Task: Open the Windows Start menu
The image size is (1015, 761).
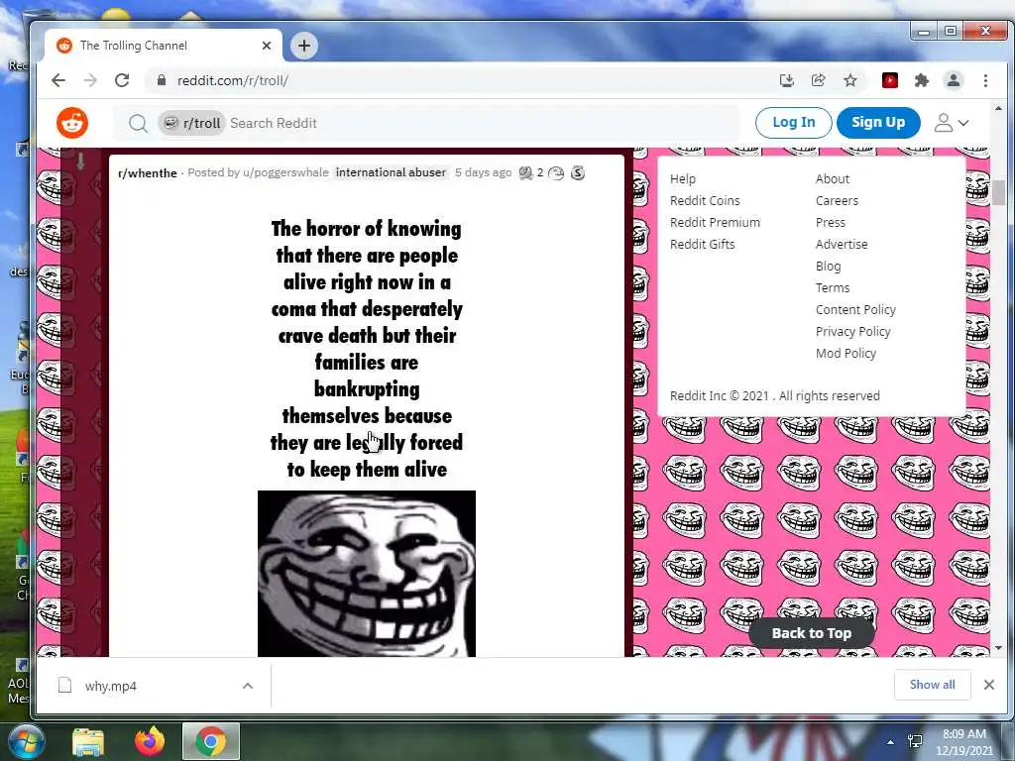Action: click(x=26, y=741)
